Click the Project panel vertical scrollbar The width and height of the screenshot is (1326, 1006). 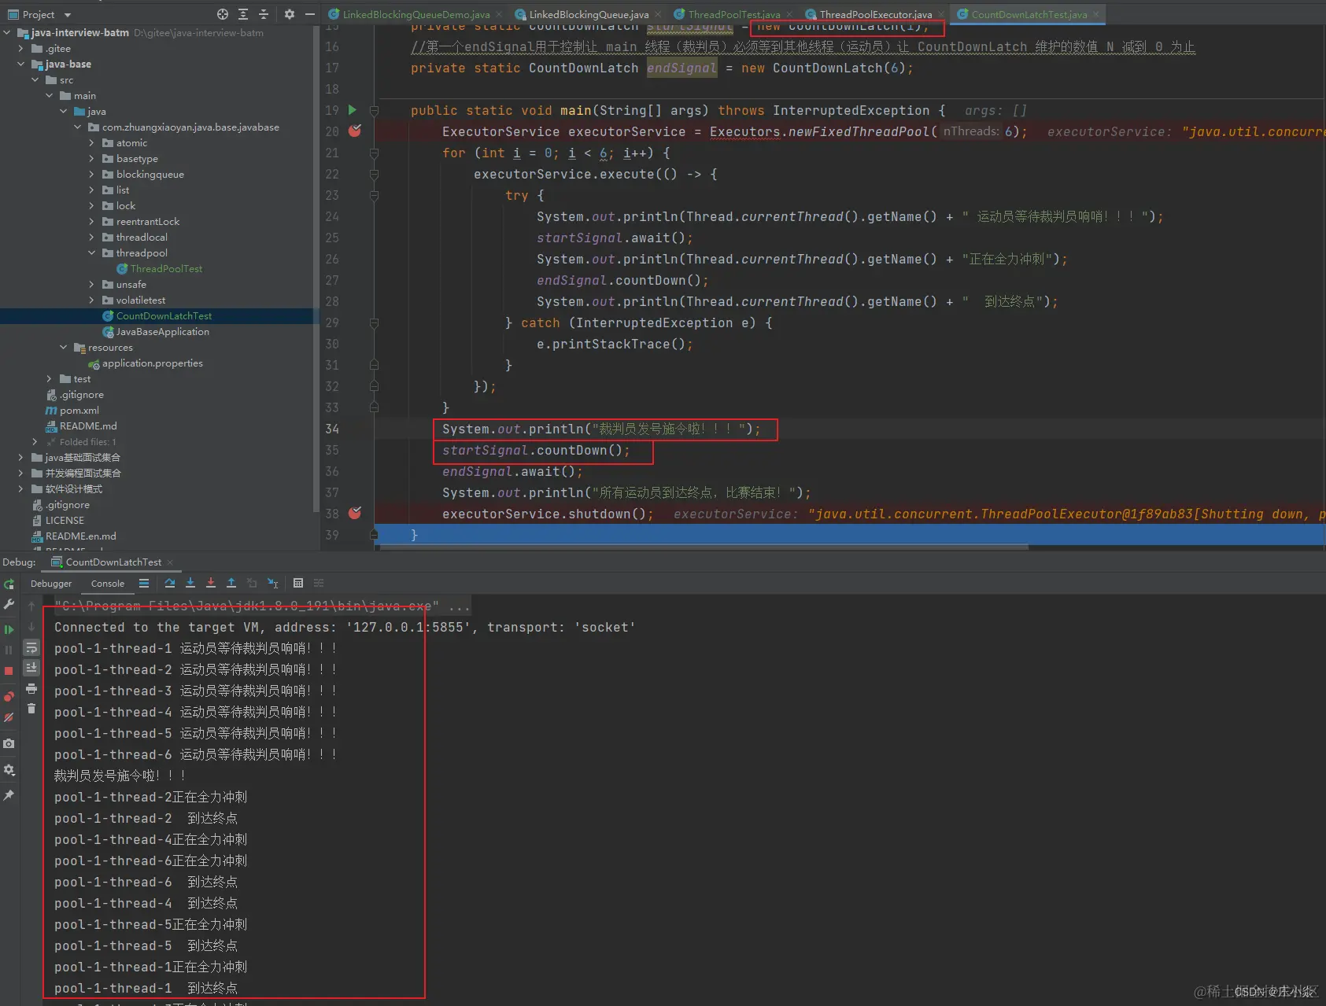[x=316, y=267]
